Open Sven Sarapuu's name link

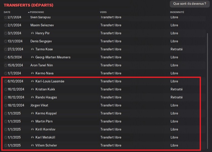[41, 17]
